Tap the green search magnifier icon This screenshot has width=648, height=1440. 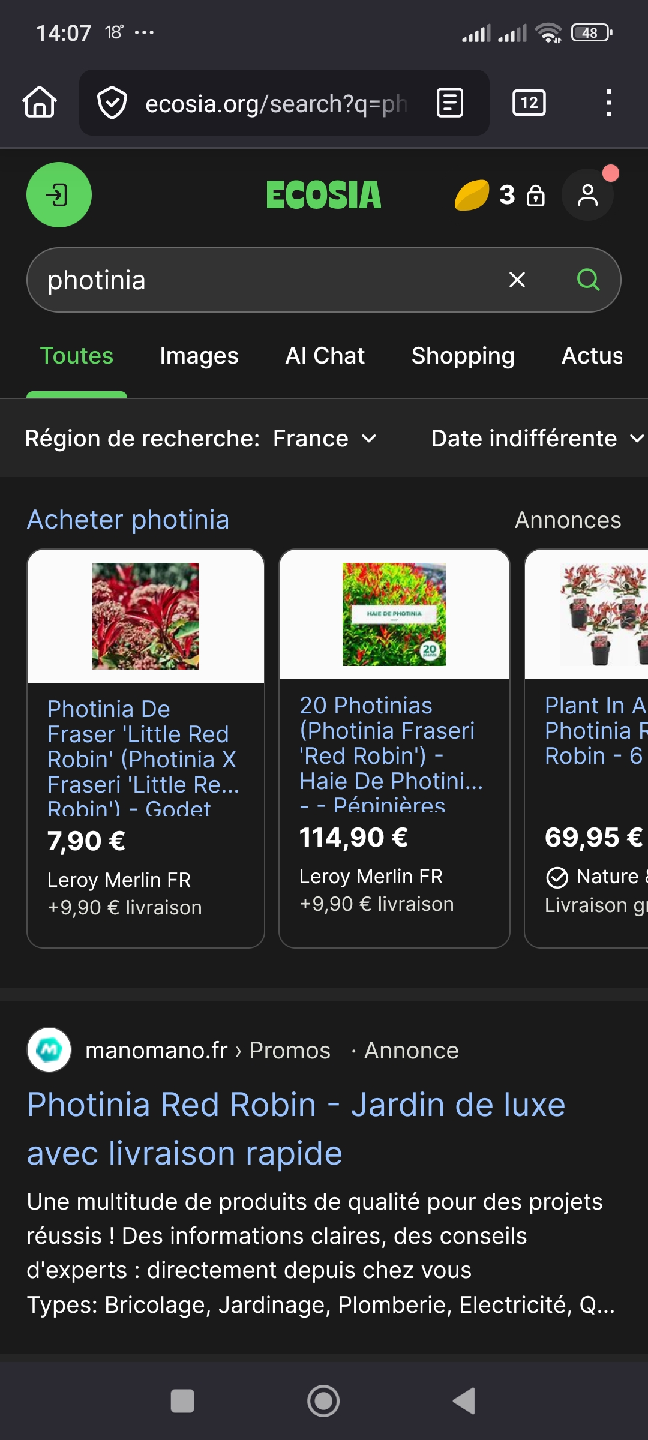588,280
